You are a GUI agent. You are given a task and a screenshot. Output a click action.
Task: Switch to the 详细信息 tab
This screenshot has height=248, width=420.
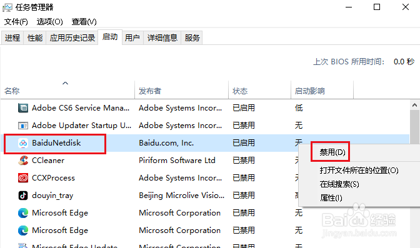pos(162,37)
